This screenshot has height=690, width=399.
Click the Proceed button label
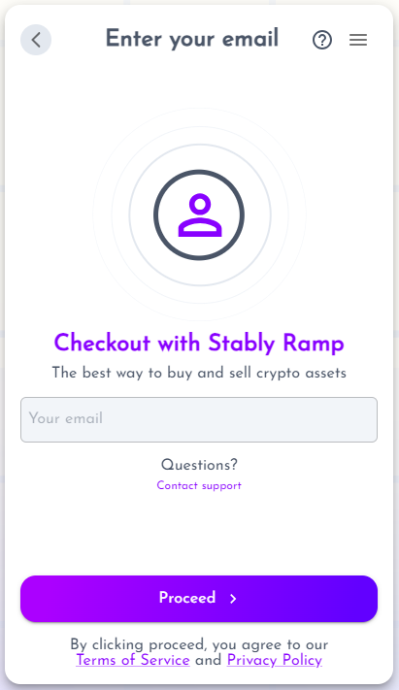187,598
